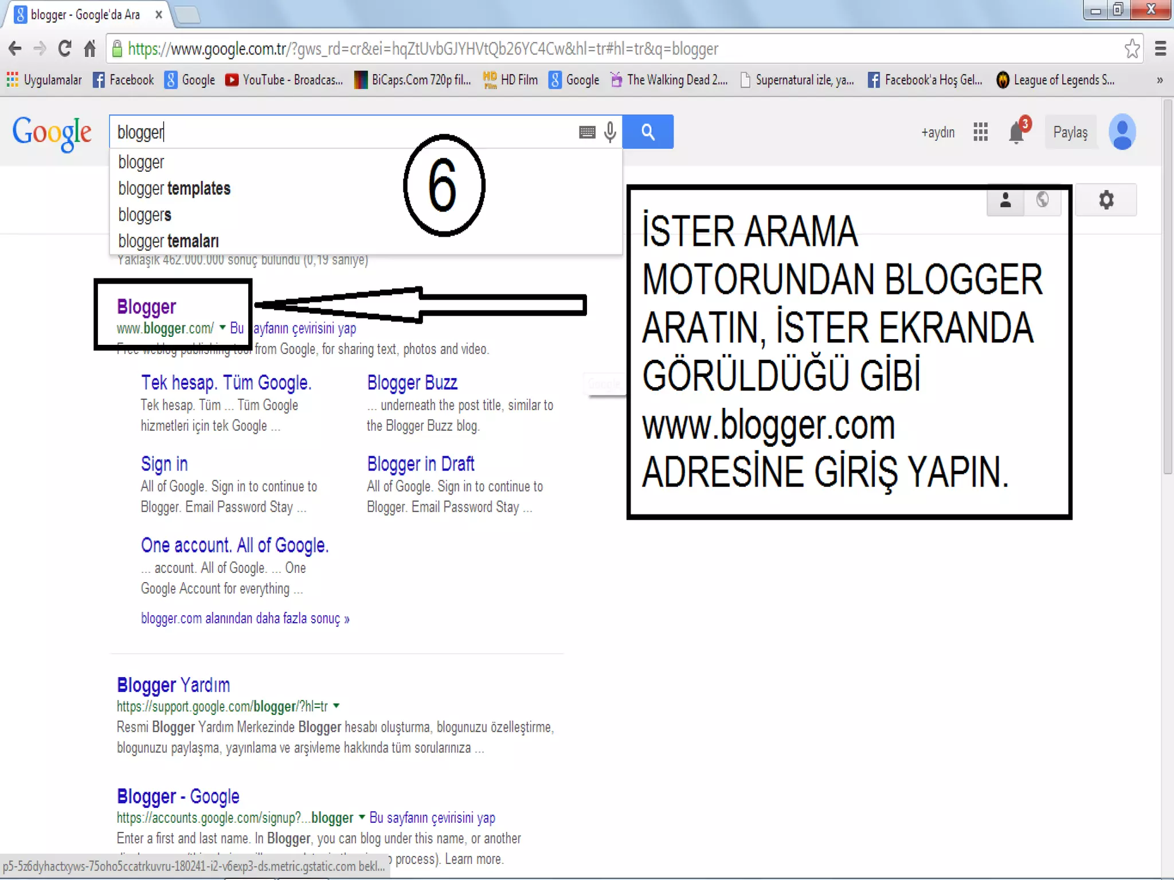
Task: Click the Paylaş share button
Action: click(x=1070, y=132)
